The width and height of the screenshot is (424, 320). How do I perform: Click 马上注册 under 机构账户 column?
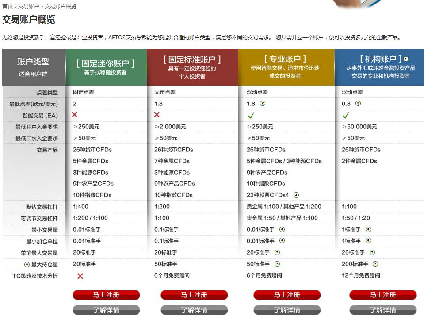[383, 295]
